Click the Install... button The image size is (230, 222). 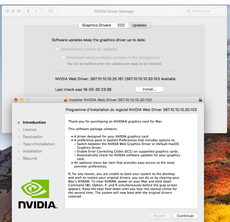coord(149,89)
